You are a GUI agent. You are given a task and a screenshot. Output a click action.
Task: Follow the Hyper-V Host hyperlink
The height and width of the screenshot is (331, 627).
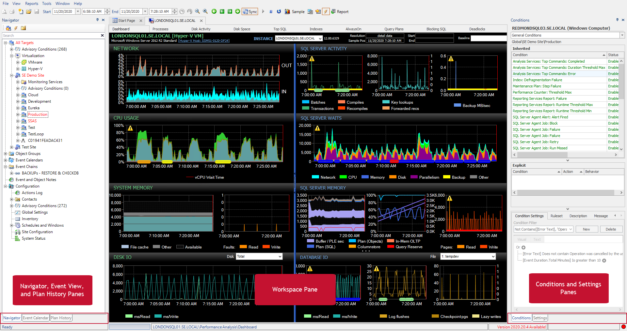point(204,40)
